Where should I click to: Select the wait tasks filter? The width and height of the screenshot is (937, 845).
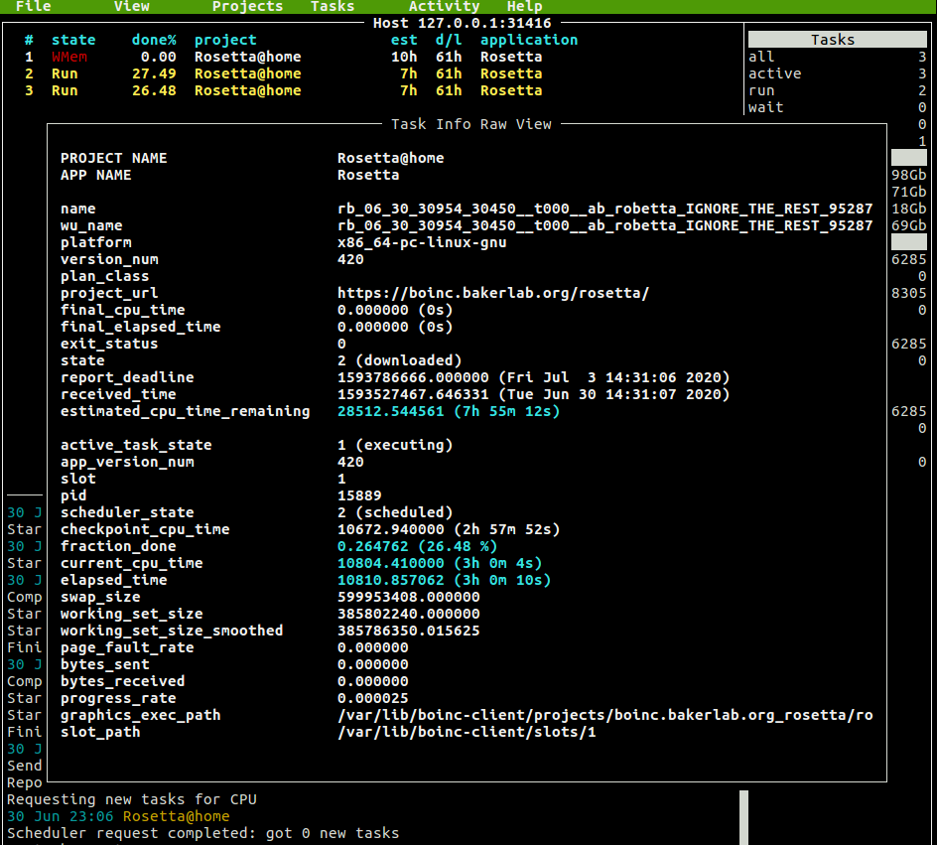click(x=837, y=107)
